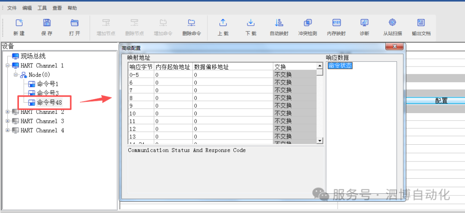
Task: Select 命令状态 in the 响应数据 list
Action: [340, 66]
